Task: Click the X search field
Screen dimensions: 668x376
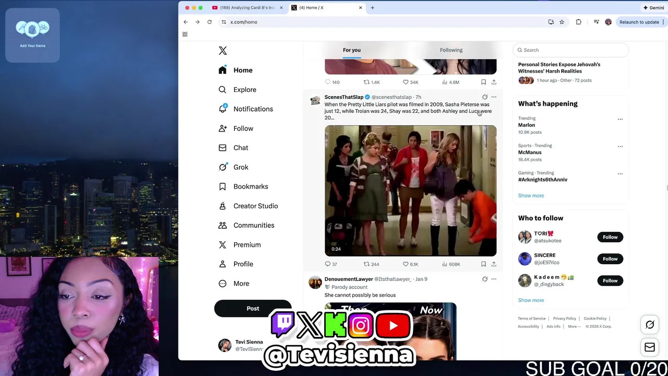Action: click(x=571, y=50)
